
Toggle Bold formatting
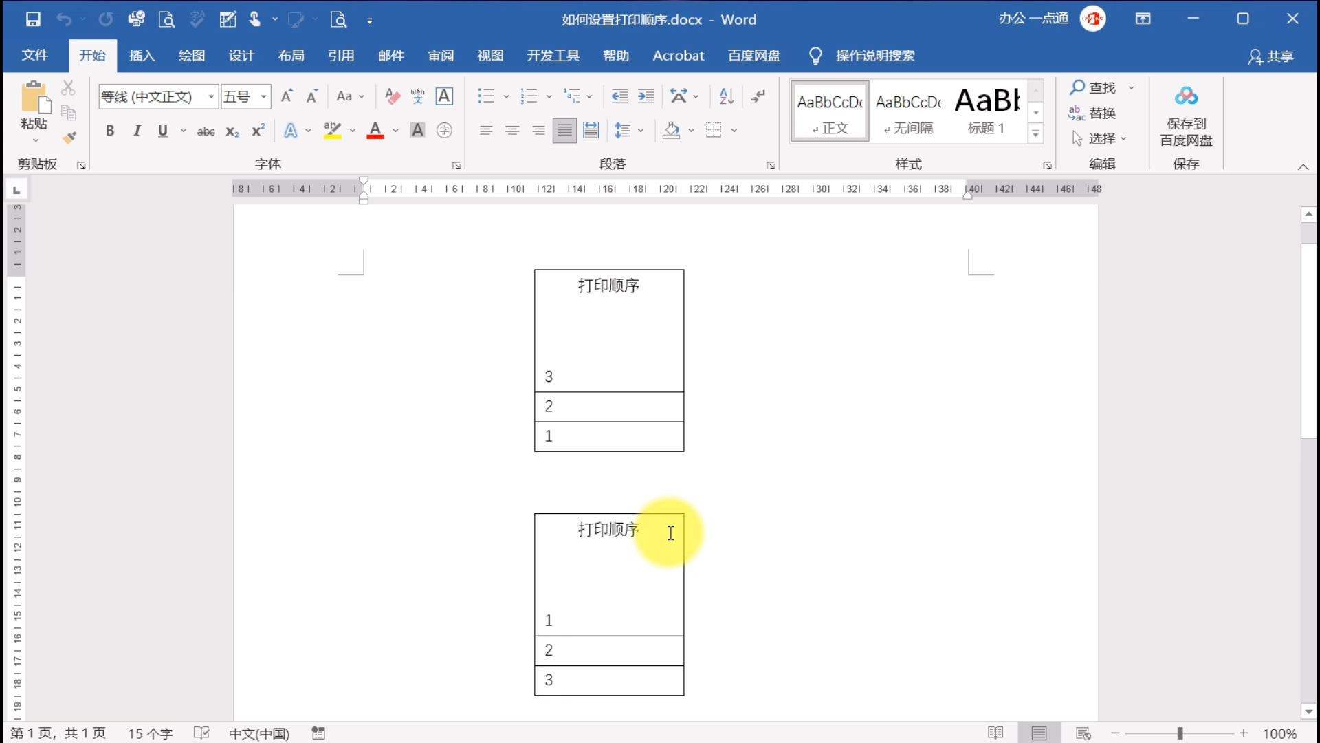[x=110, y=131]
